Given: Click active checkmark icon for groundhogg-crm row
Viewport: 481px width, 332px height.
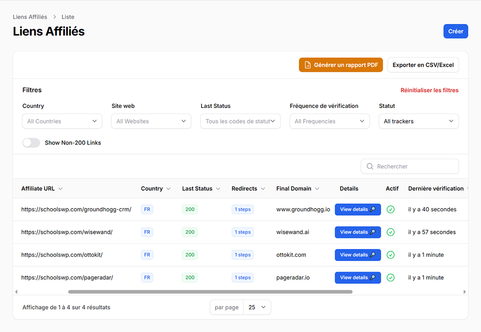Looking at the screenshot, I should tap(390, 209).
